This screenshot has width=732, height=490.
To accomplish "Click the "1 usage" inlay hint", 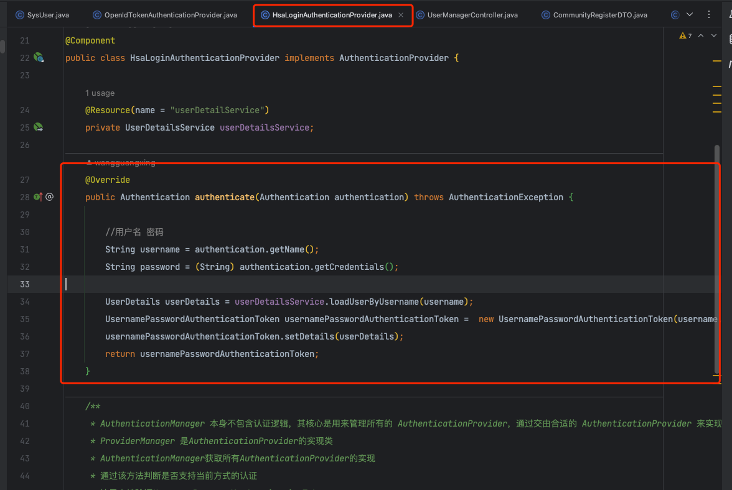I will click(x=100, y=93).
